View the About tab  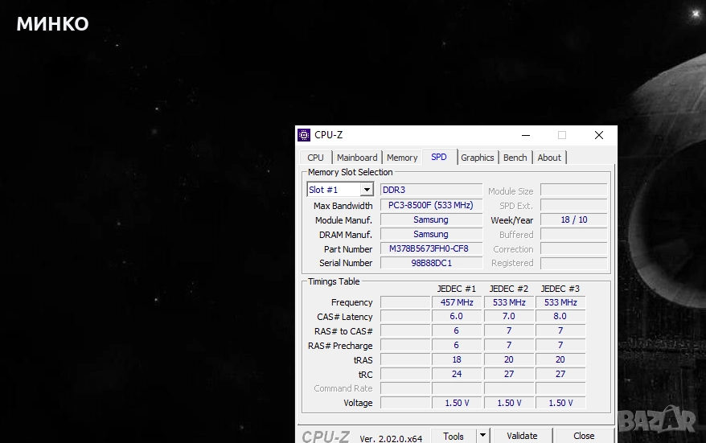pyautogui.click(x=549, y=158)
